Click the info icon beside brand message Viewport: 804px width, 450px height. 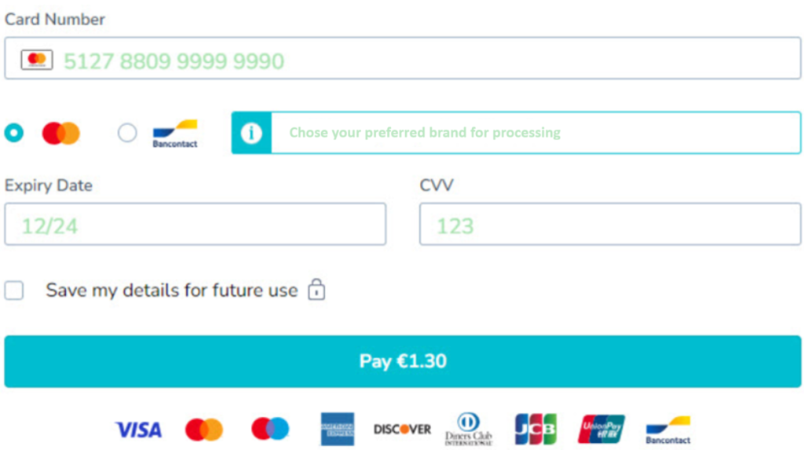(251, 133)
